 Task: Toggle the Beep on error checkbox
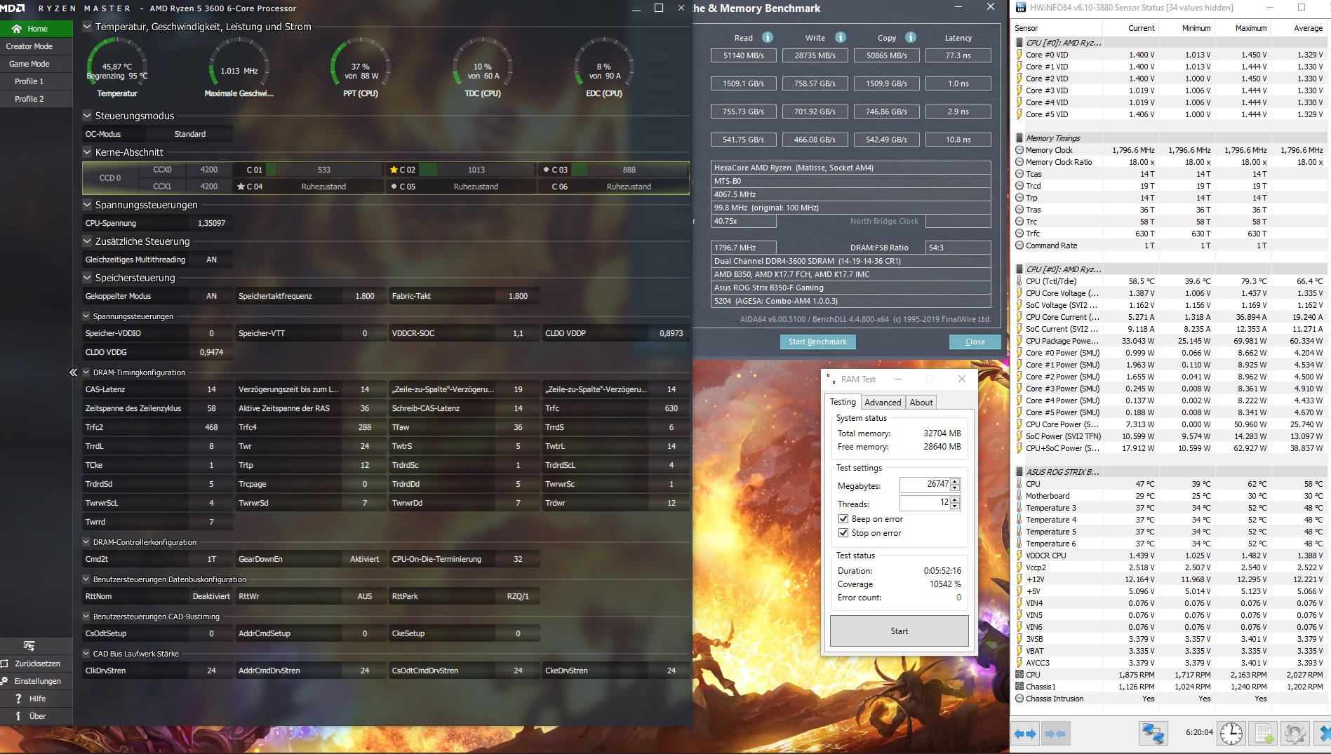click(843, 519)
